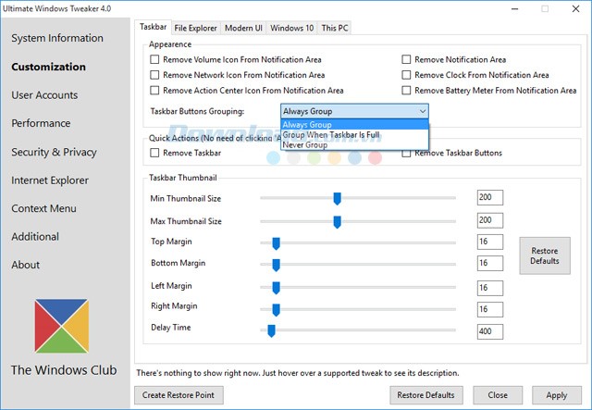The image size is (592, 410).
Task: Click Restore Defaults in Taskbar Thumbnail section
Action: point(545,256)
